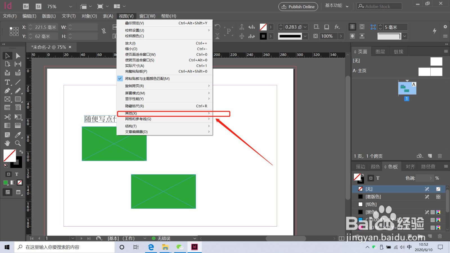
Task: Select the [套版色] swatch
Action: pyautogui.click(x=399, y=197)
